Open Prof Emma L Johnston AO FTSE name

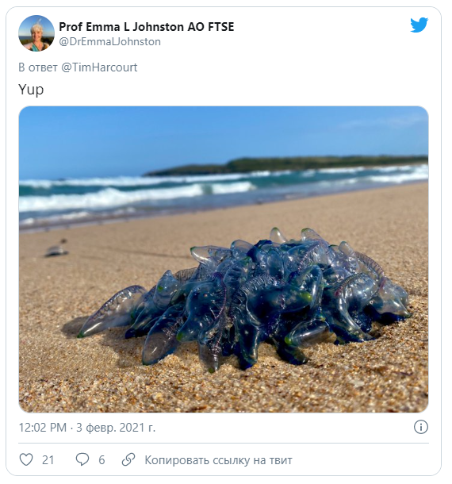[x=146, y=27]
